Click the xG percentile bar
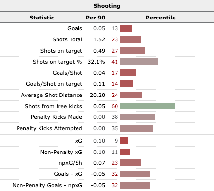Image resolution: width=214 pixels, height=191 pixels. 124,141
